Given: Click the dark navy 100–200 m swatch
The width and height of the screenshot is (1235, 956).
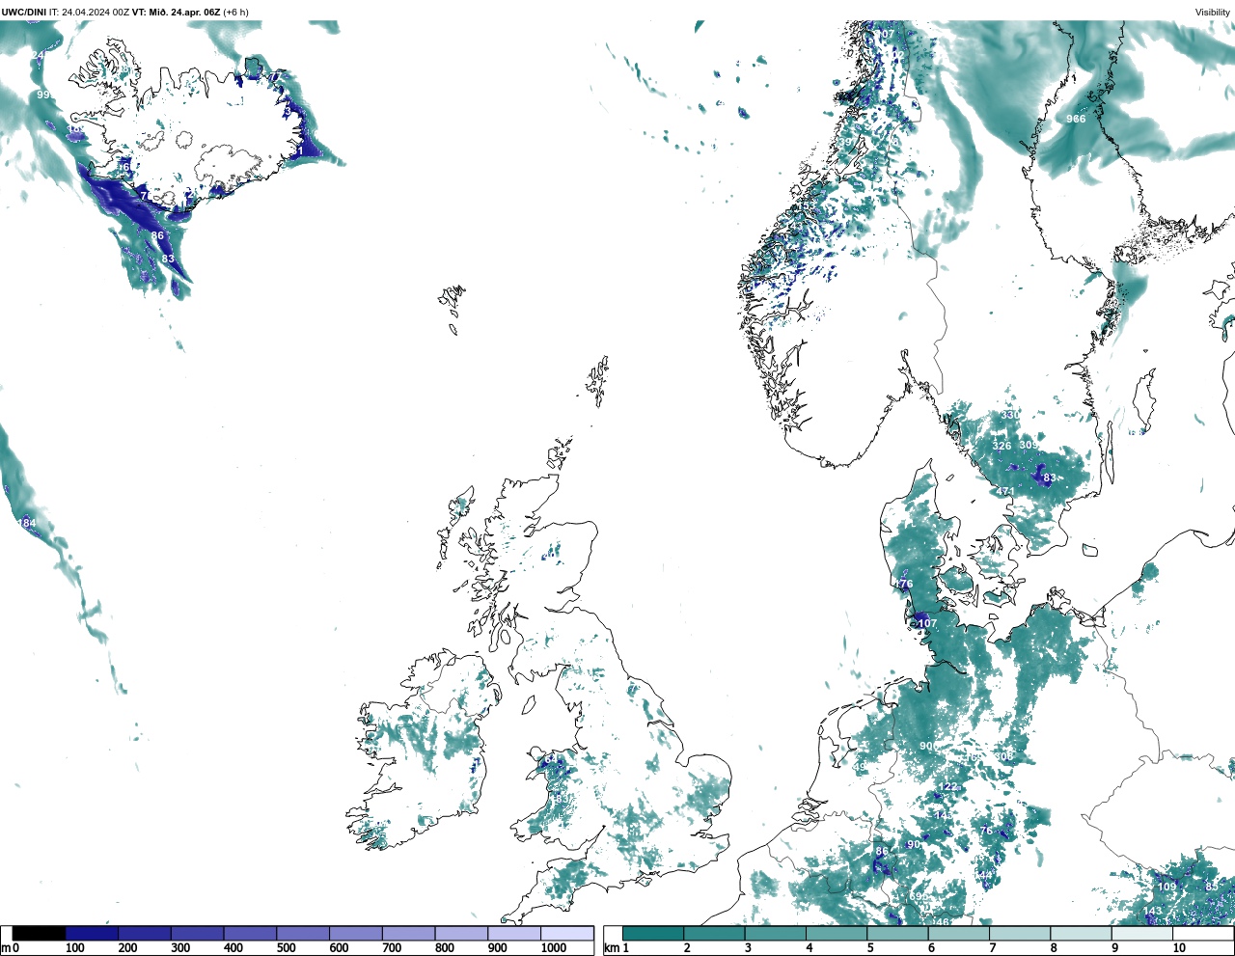Looking at the screenshot, I should 92,934.
